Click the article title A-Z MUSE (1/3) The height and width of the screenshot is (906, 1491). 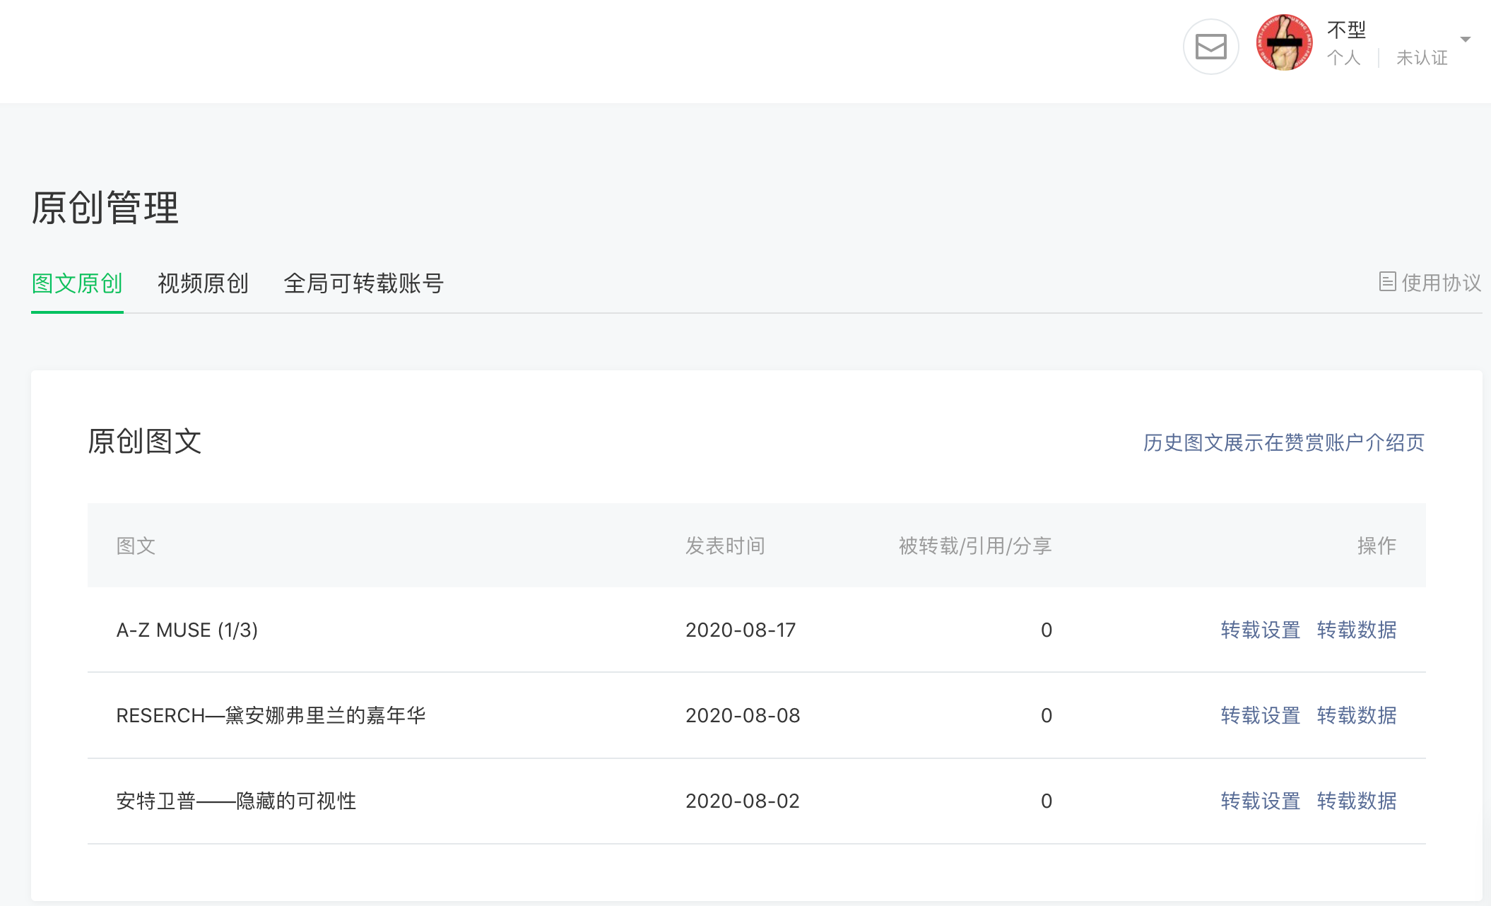pyautogui.click(x=187, y=630)
